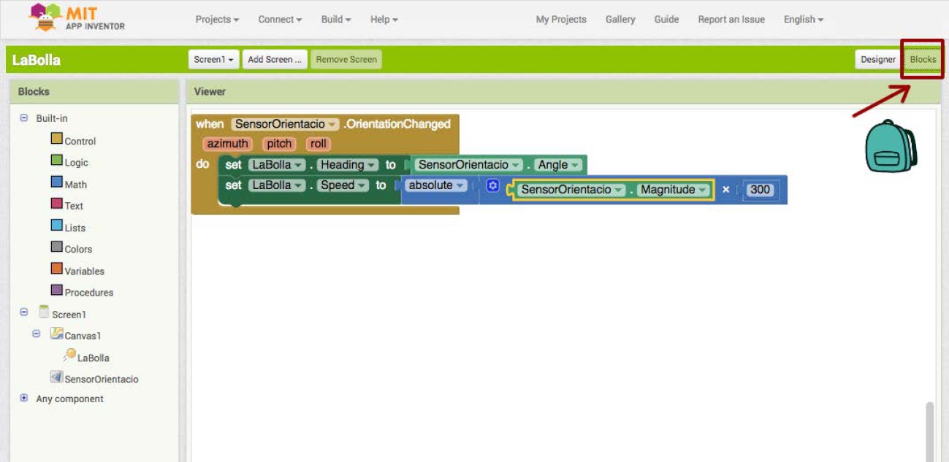
Task: Open the Help menu
Action: [x=384, y=20]
